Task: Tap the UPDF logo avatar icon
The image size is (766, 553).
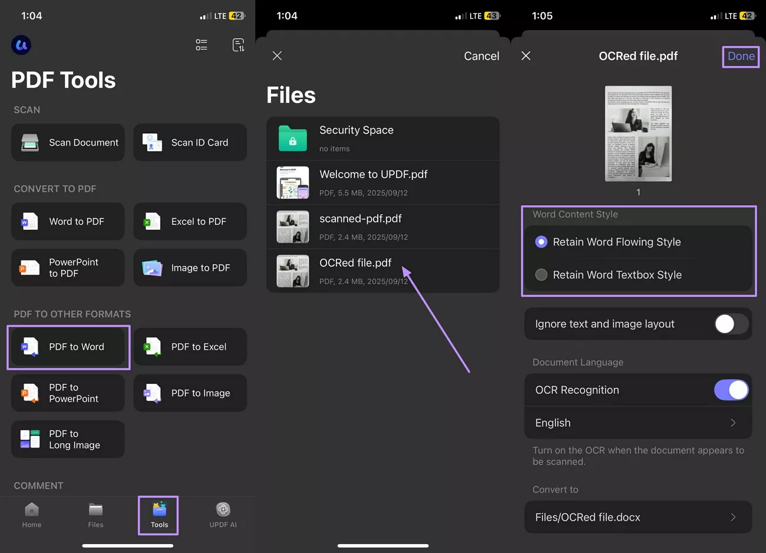Action: (x=21, y=45)
